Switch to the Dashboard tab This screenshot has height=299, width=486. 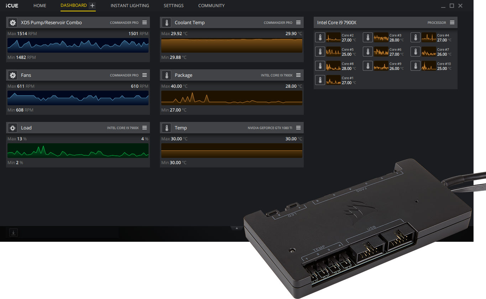click(x=74, y=5)
